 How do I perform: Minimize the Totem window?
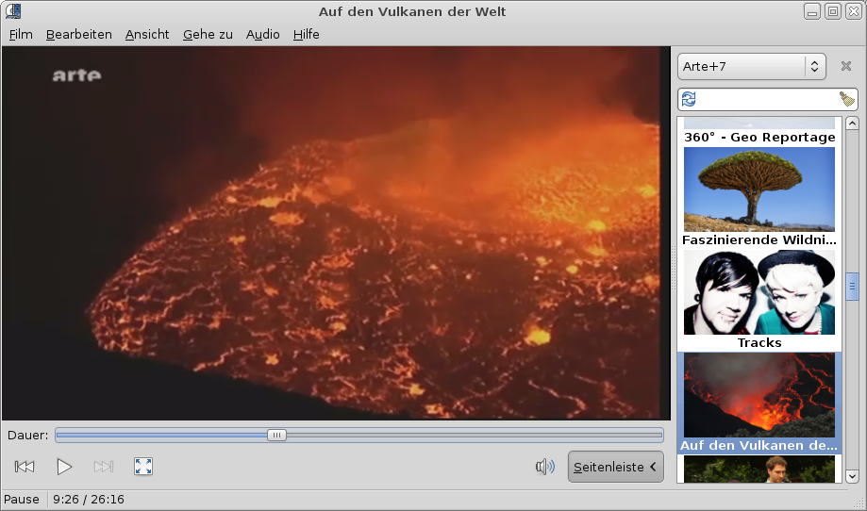pos(811,11)
